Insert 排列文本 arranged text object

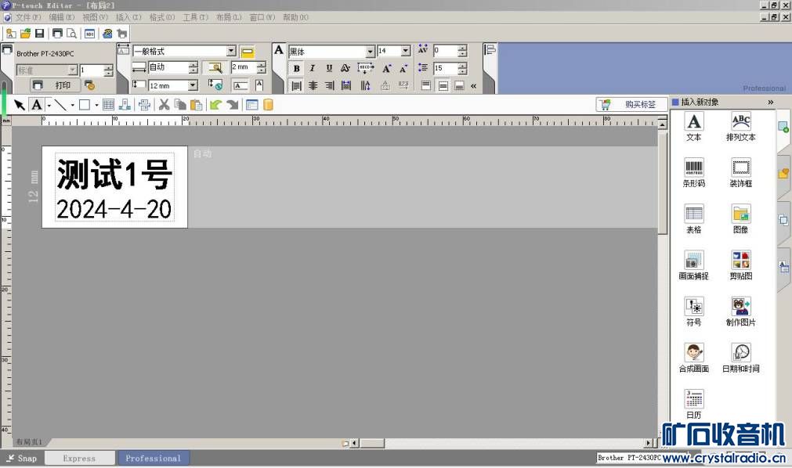pyautogui.click(x=740, y=127)
